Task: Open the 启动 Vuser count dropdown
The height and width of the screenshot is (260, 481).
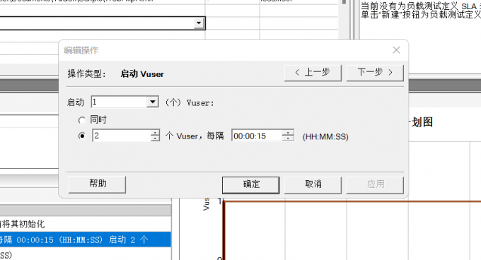Action: [x=153, y=102]
